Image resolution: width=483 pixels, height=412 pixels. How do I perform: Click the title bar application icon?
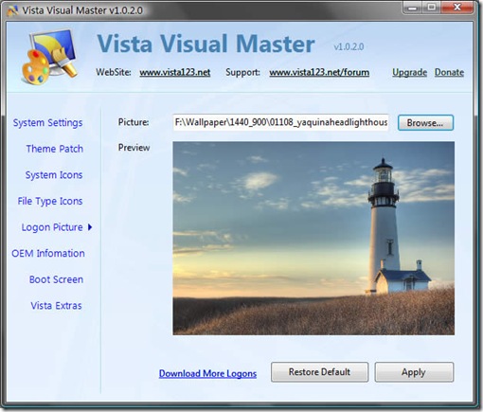click(12, 10)
